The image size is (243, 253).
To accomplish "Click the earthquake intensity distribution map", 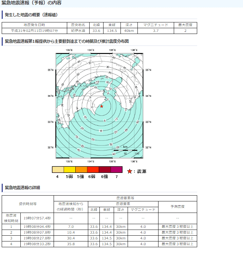I will coord(99,106).
